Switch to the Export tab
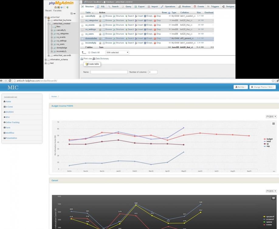Image resolution: width=279 pixels, height=229 pixels. (139, 7)
